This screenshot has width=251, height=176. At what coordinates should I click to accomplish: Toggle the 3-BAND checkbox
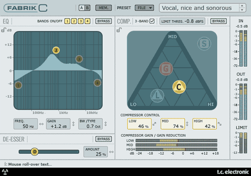(x=152, y=21)
